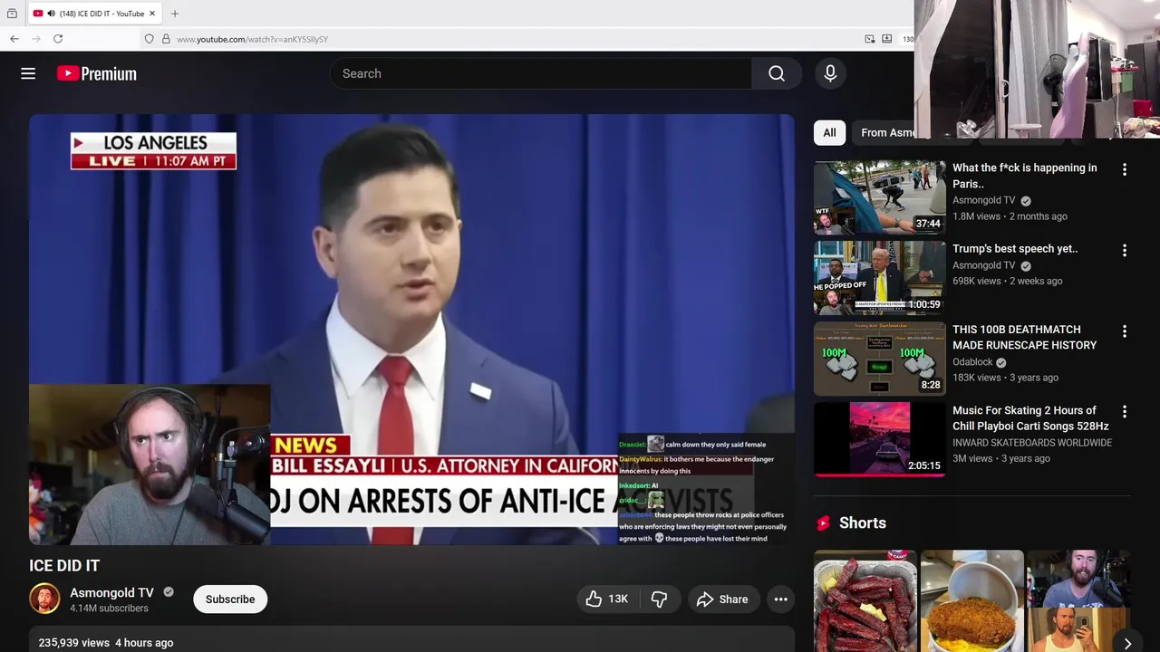Visit INWARD SKATEBOARDS WORLDWIDE channel
The height and width of the screenshot is (652, 1160).
(1032, 443)
